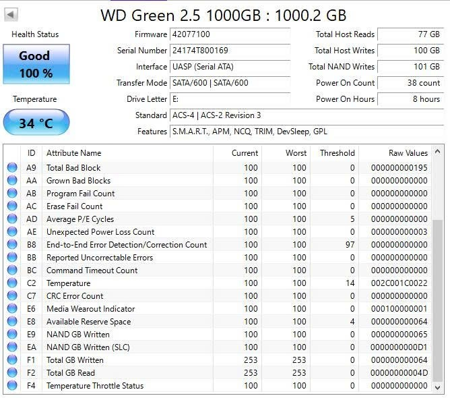The image size is (450, 398).
Task: Click Total NAND Writes value 101 GB
Action: pyautogui.click(x=410, y=67)
